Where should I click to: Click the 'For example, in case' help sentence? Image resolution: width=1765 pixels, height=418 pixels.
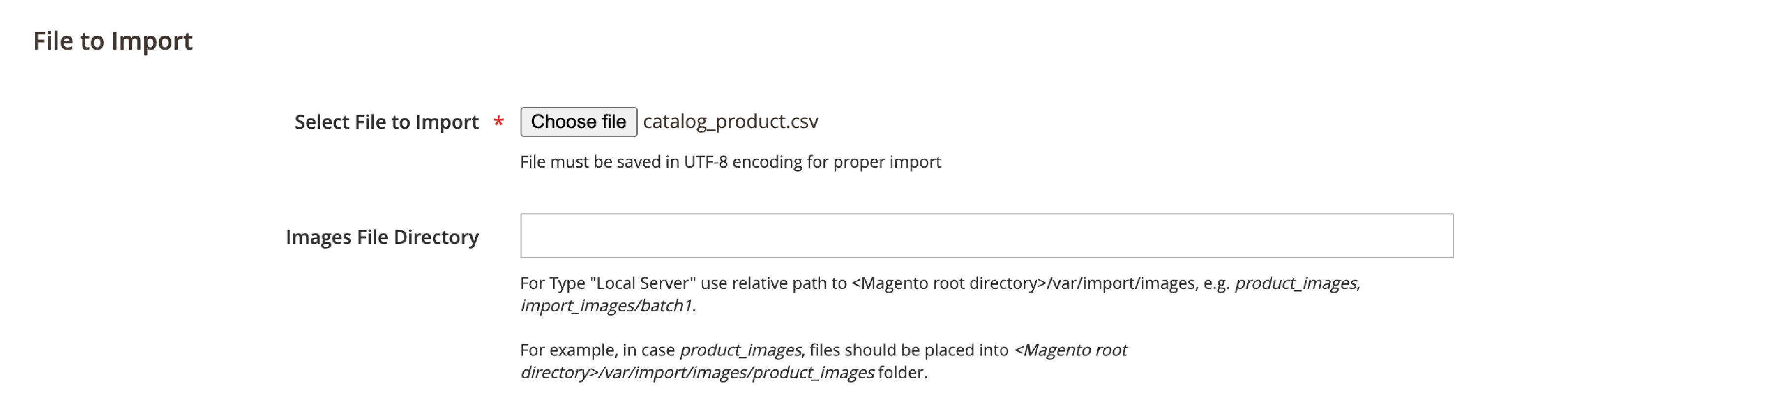(x=597, y=350)
